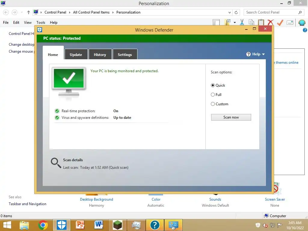
Task: Open the View menu
Action: coord(28,22)
